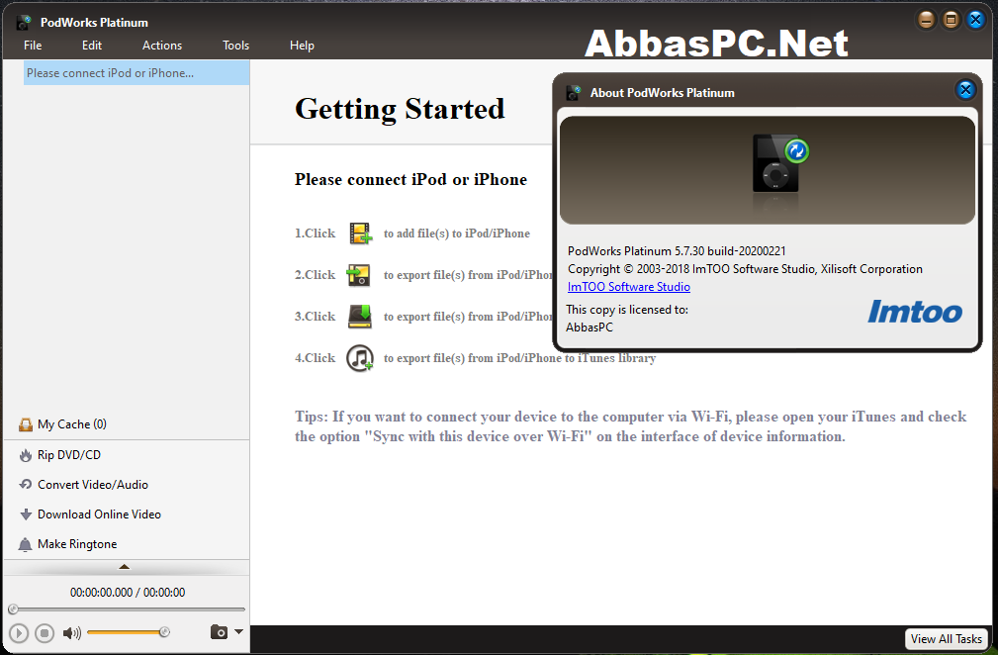Start playback with the play button
Image resolution: width=998 pixels, height=655 pixels.
pyautogui.click(x=19, y=632)
